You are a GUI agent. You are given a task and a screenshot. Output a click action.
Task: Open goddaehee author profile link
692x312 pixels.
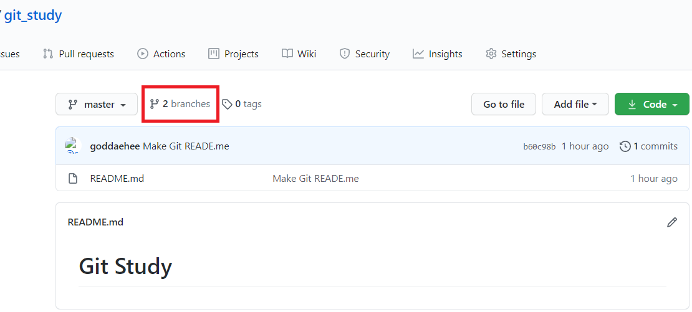tap(115, 146)
